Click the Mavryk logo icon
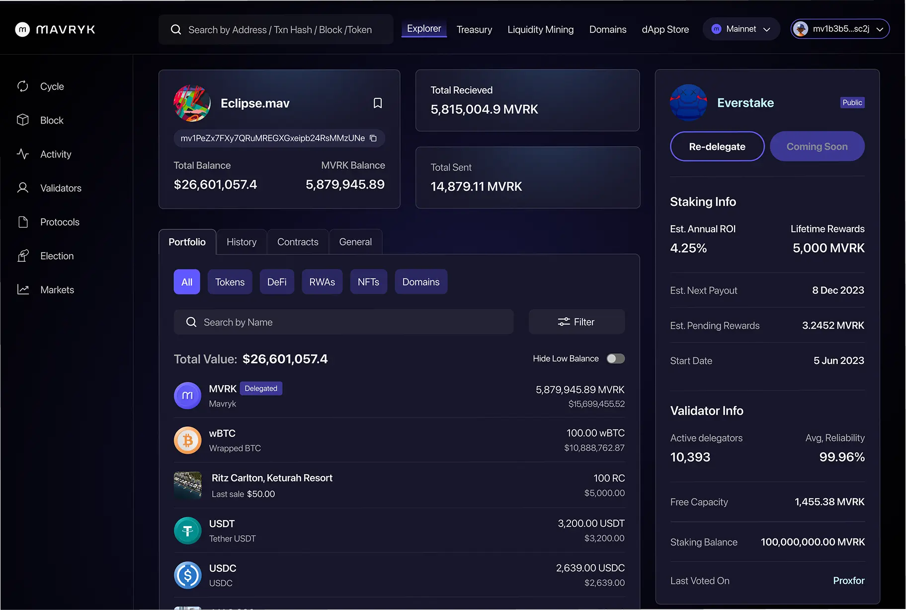 coord(22,30)
